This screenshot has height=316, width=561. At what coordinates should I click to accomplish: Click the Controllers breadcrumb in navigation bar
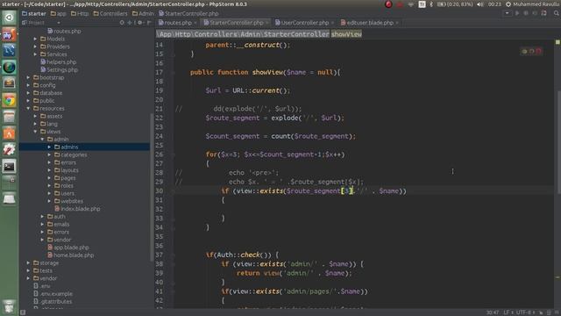tap(110, 14)
